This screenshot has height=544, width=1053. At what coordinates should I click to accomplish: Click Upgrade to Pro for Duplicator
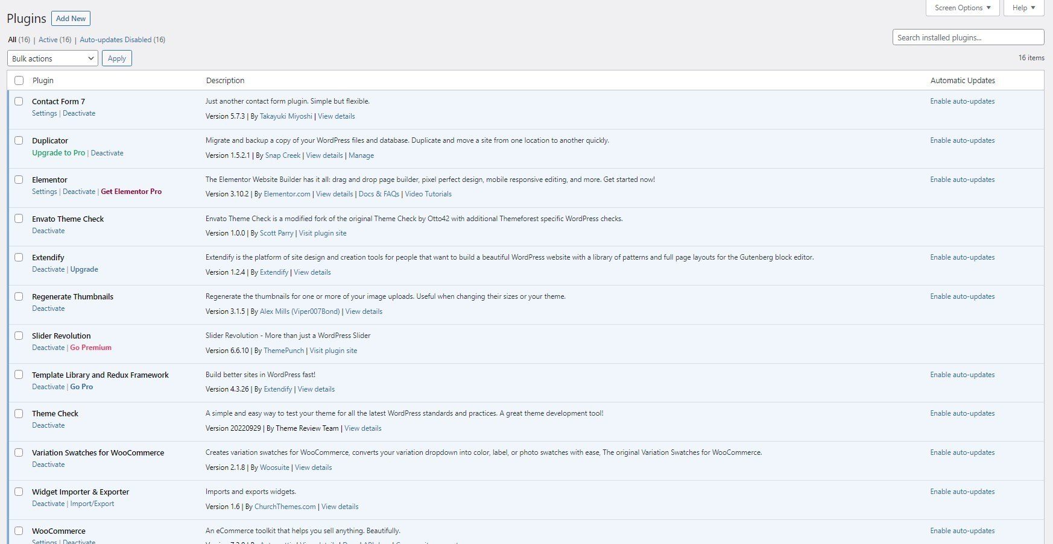(x=58, y=153)
